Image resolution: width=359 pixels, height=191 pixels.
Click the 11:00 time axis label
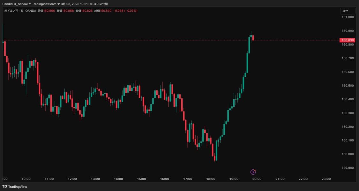[x=49, y=179]
